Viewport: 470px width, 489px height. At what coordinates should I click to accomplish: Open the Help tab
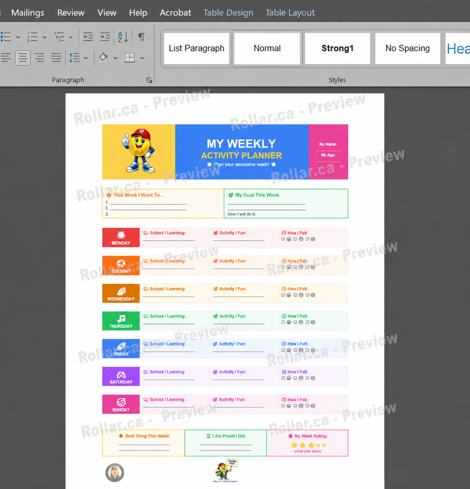coord(138,12)
